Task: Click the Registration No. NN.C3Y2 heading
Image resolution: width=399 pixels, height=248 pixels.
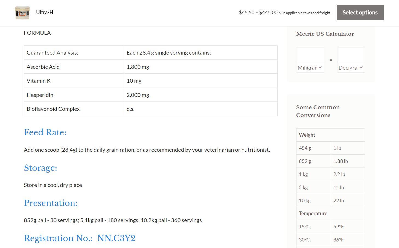Action: pos(80,238)
